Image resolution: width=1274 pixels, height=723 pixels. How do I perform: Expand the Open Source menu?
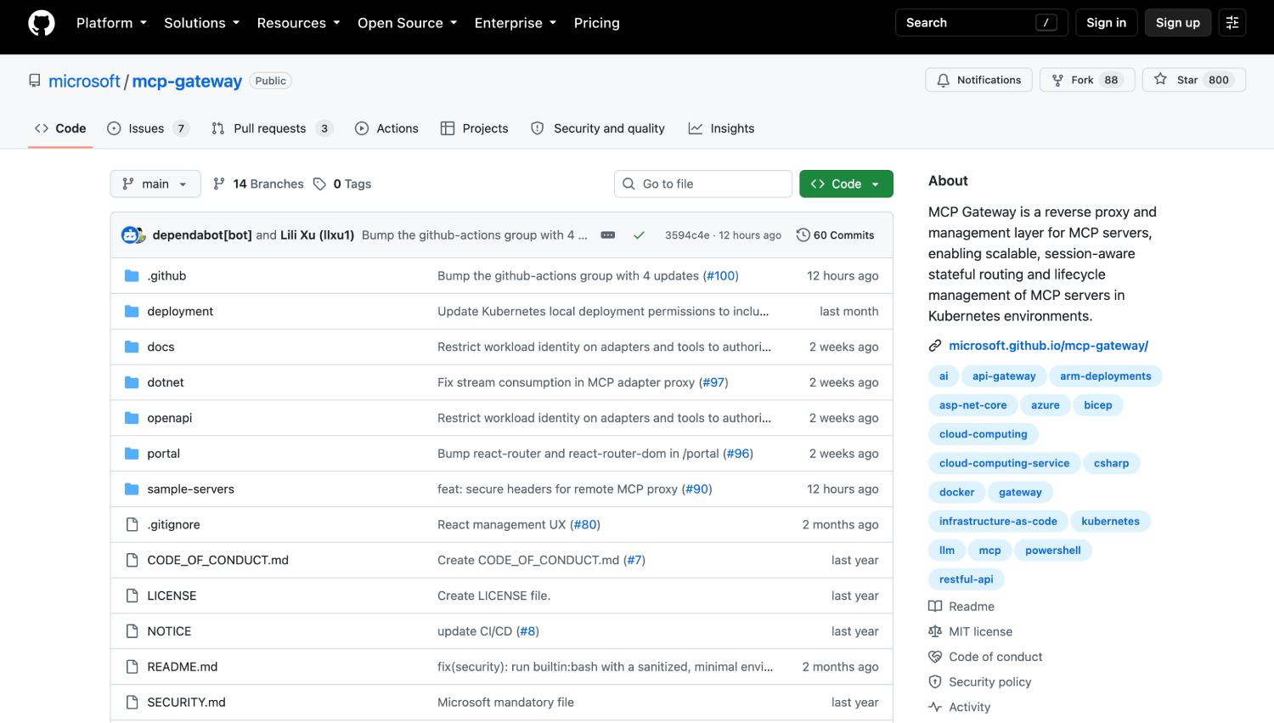[x=407, y=23]
